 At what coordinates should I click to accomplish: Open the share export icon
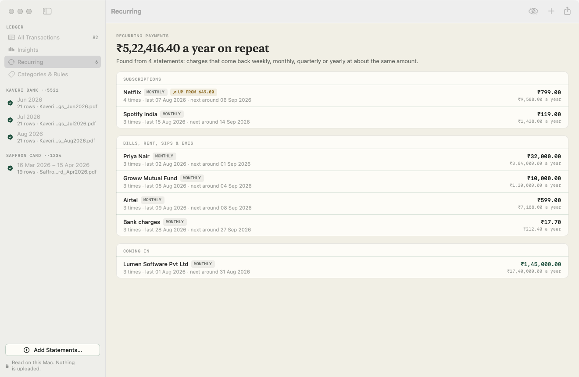(x=567, y=11)
